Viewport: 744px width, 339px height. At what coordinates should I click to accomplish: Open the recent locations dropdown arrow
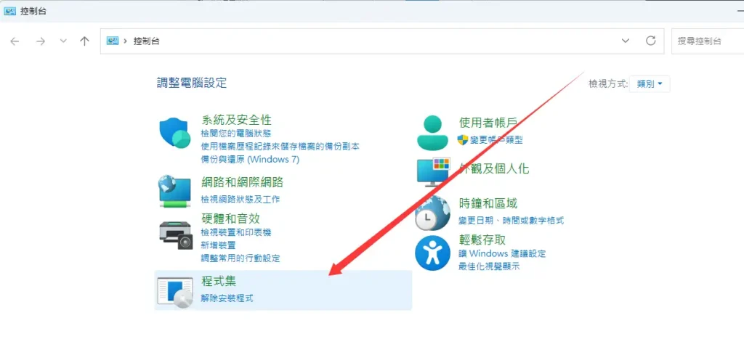[63, 41]
